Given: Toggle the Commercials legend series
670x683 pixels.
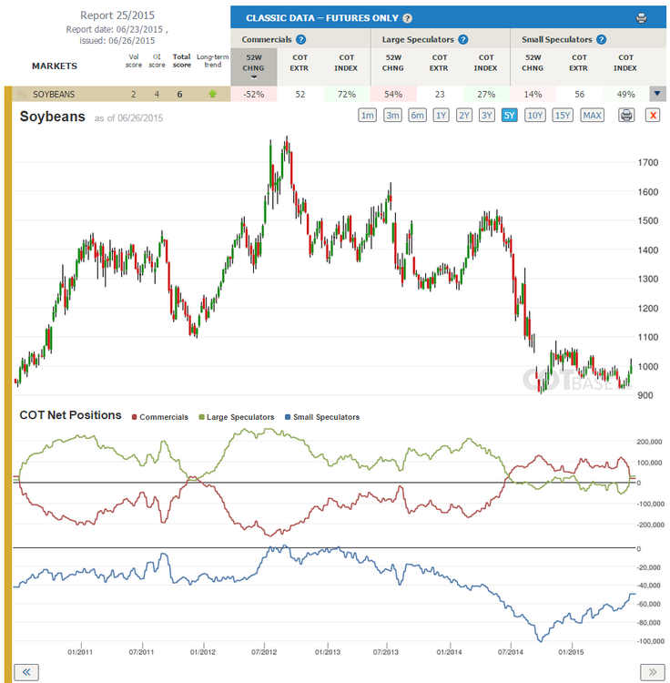Looking at the screenshot, I should click(x=160, y=417).
